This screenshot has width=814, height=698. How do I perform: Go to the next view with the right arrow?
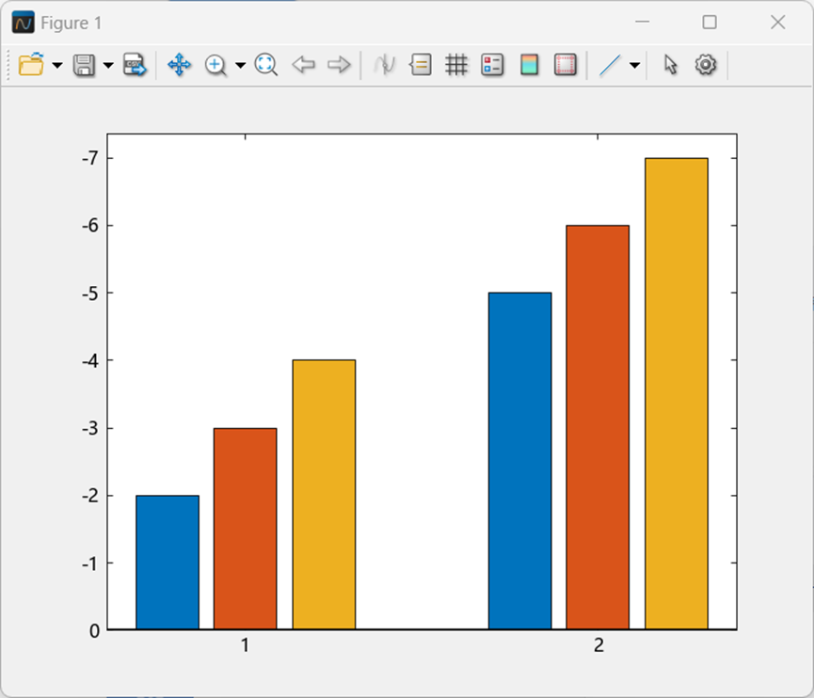[x=339, y=65]
